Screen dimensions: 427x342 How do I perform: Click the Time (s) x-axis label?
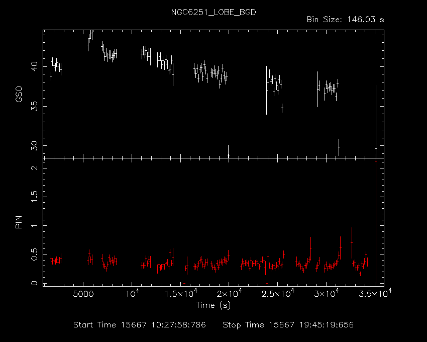click(213, 305)
